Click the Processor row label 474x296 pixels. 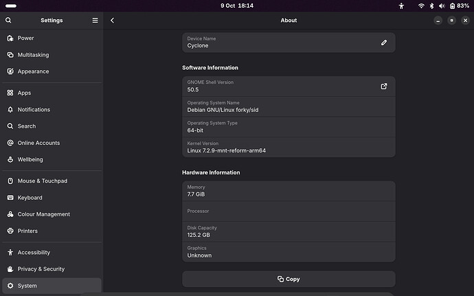[198, 211]
